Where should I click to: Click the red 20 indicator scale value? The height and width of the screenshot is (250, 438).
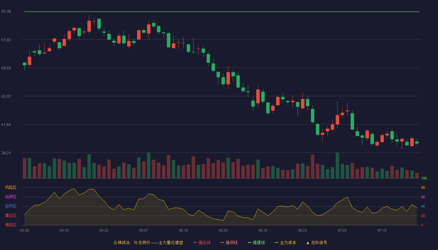[423, 216]
